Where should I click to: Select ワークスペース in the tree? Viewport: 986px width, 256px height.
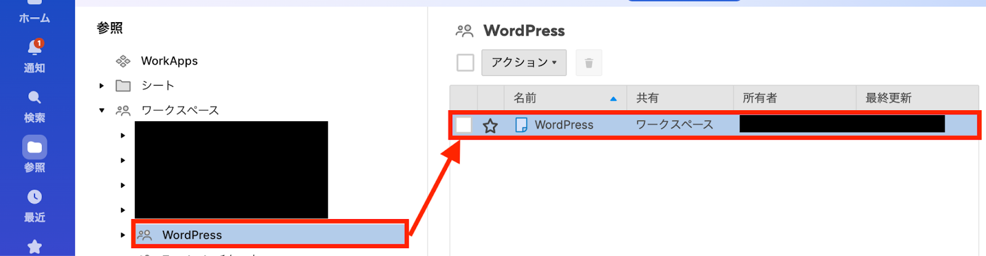[180, 111]
